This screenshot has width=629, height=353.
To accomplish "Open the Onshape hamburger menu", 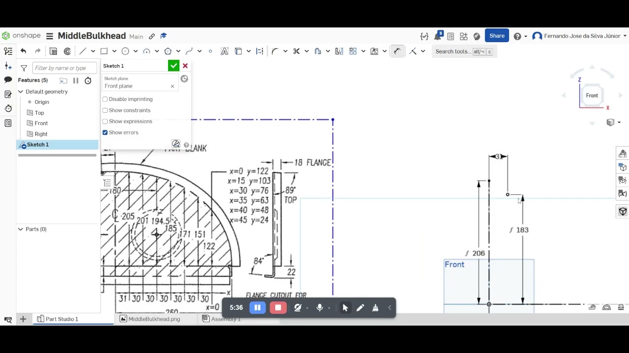I will tap(50, 36).
